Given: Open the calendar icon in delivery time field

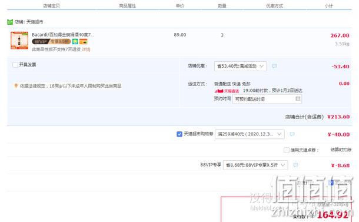Looking at the screenshot, I should pyautogui.click(x=298, y=99).
